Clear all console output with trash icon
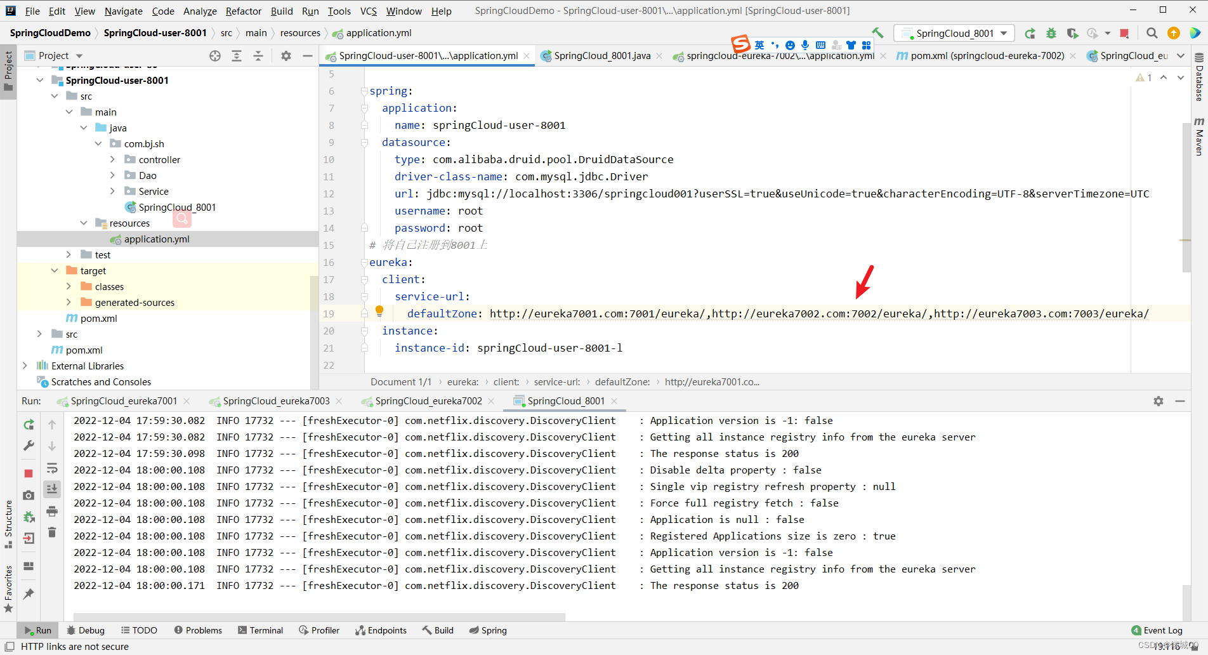Screen dimensions: 1208x655 [x=52, y=532]
